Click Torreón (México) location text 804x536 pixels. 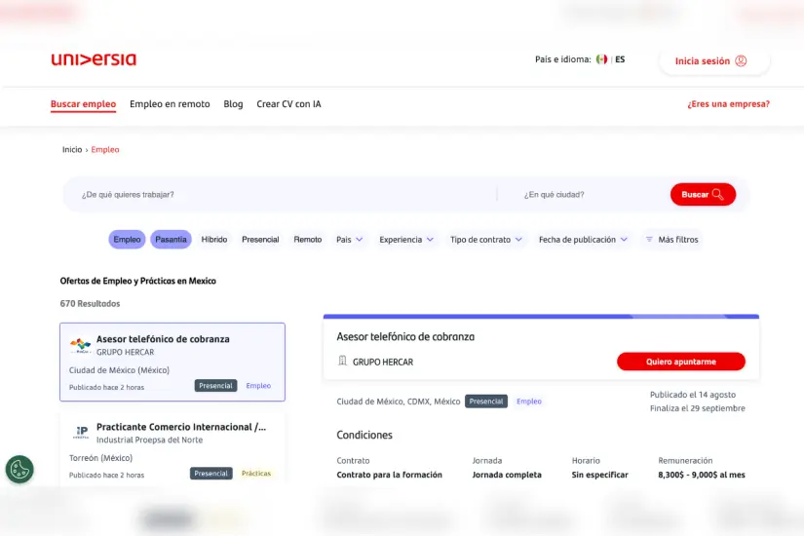click(x=101, y=458)
